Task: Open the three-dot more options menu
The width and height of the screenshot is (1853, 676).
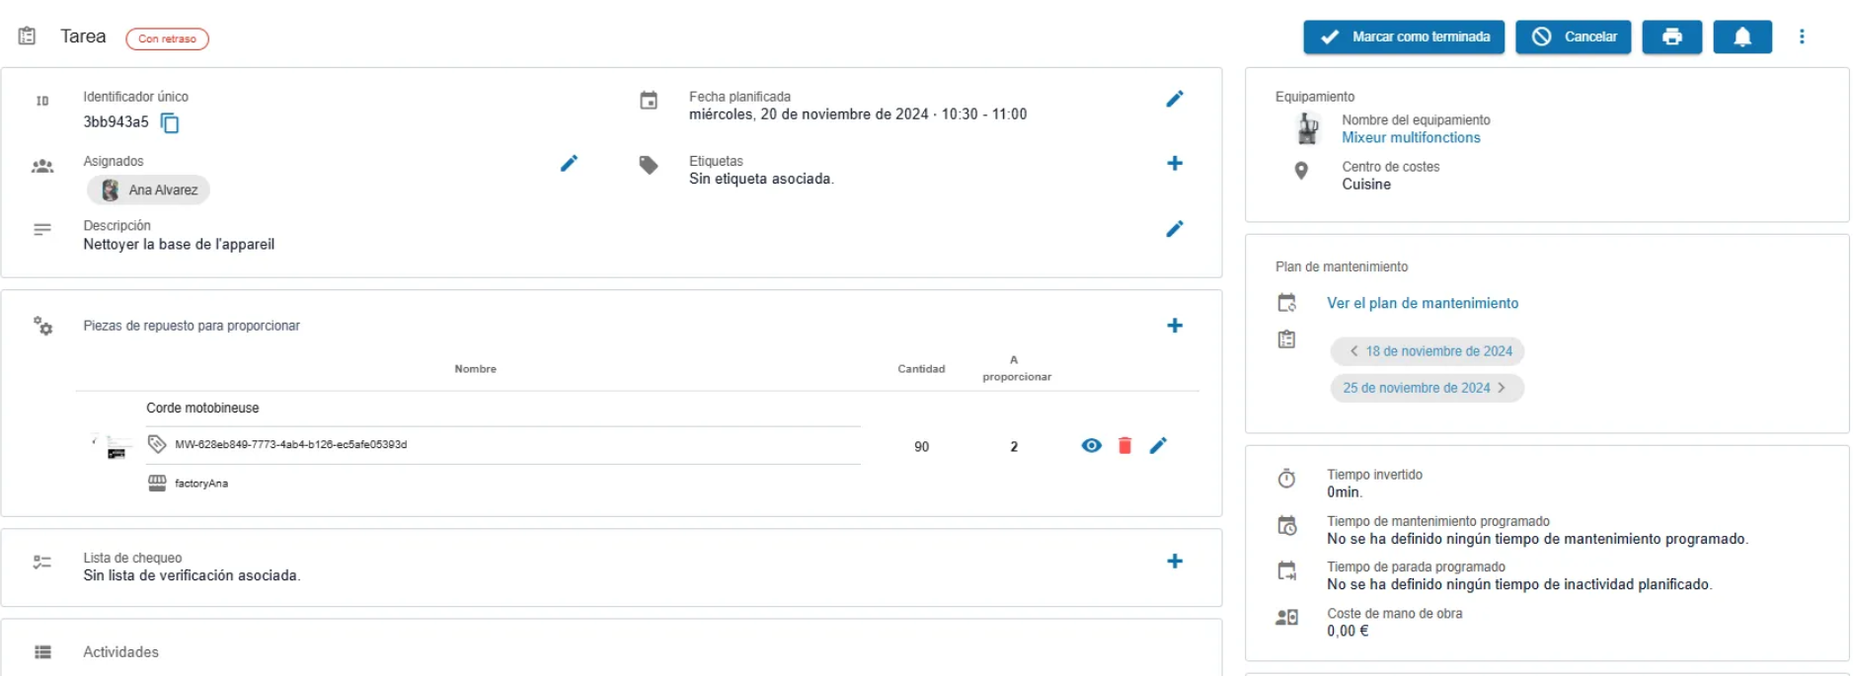Action: pyautogui.click(x=1802, y=37)
